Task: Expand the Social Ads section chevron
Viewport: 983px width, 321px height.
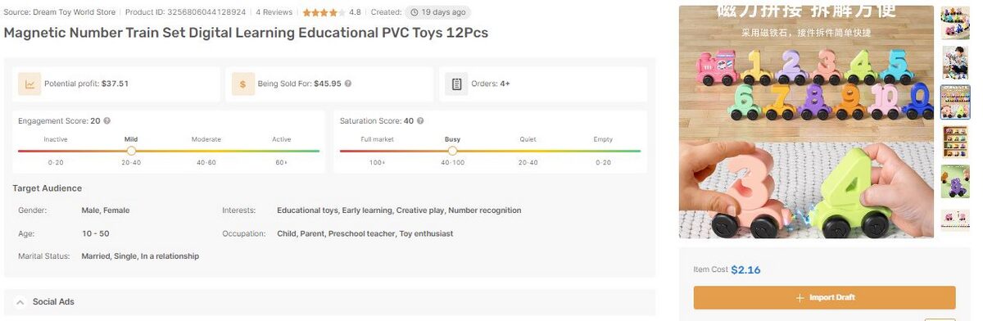Action: 20,302
